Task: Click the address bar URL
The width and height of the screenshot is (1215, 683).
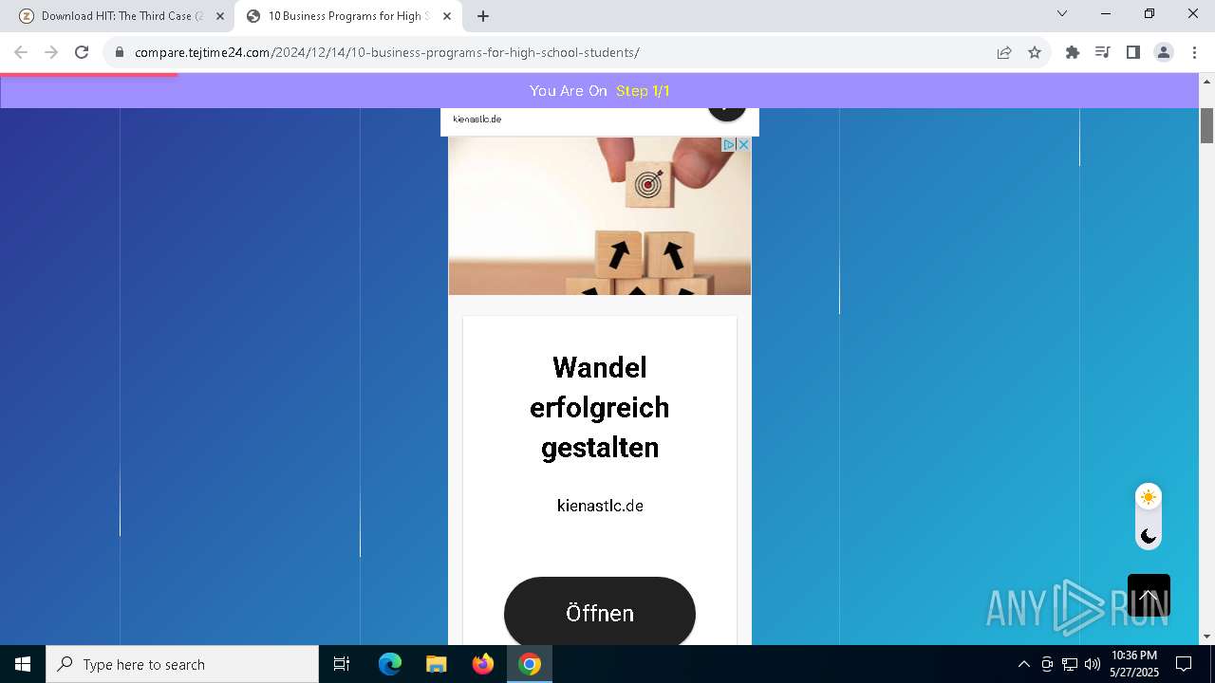Action: tap(387, 52)
